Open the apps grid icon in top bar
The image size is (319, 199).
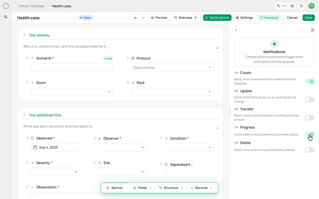292,6
